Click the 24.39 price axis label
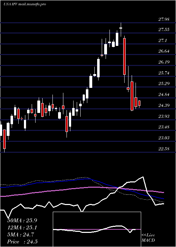The image size is (176, 247). point(164,106)
